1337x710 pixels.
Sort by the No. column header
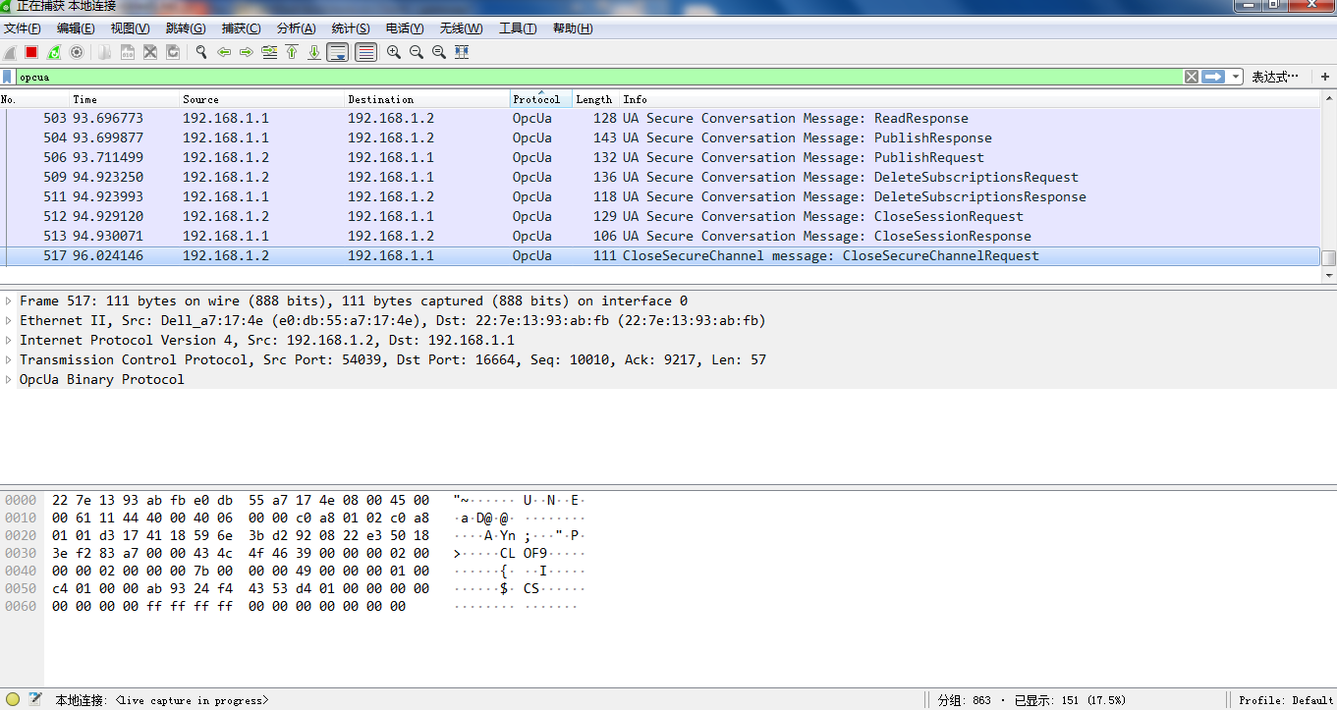(x=34, y=99)
